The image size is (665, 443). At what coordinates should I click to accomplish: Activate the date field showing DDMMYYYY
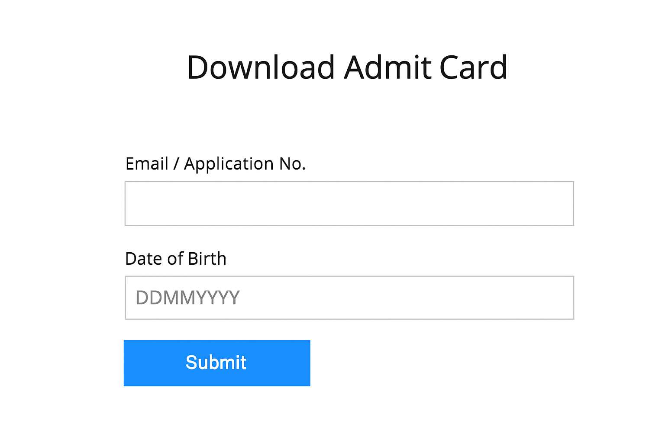[349, 298]
